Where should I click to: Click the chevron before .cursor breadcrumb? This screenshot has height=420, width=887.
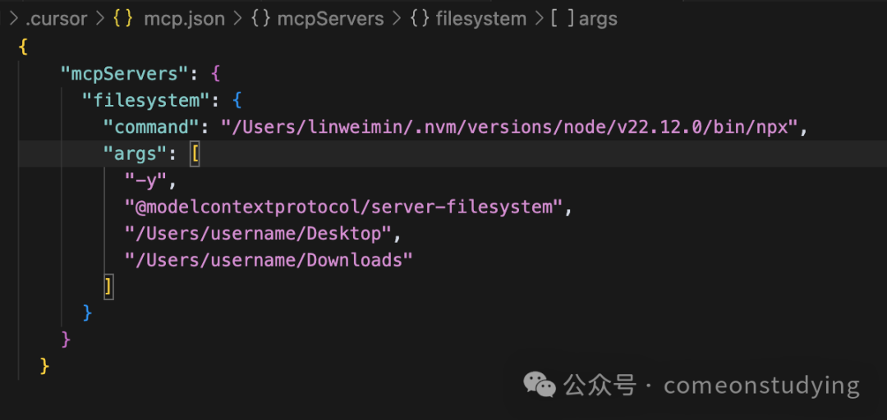(14, 19)
